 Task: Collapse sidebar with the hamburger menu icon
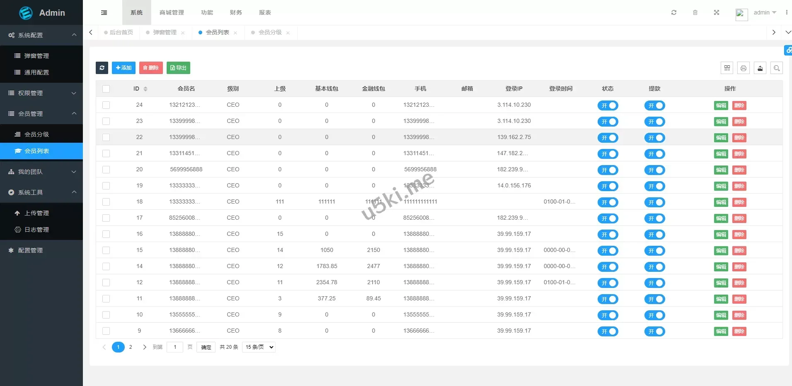pos(104,12)
